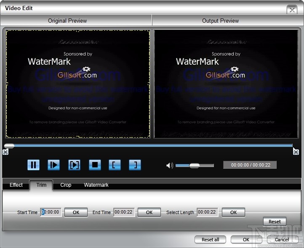304x248 pixels.
Task: Click the Reset button in the Trim panel
Action: (275, 222)
